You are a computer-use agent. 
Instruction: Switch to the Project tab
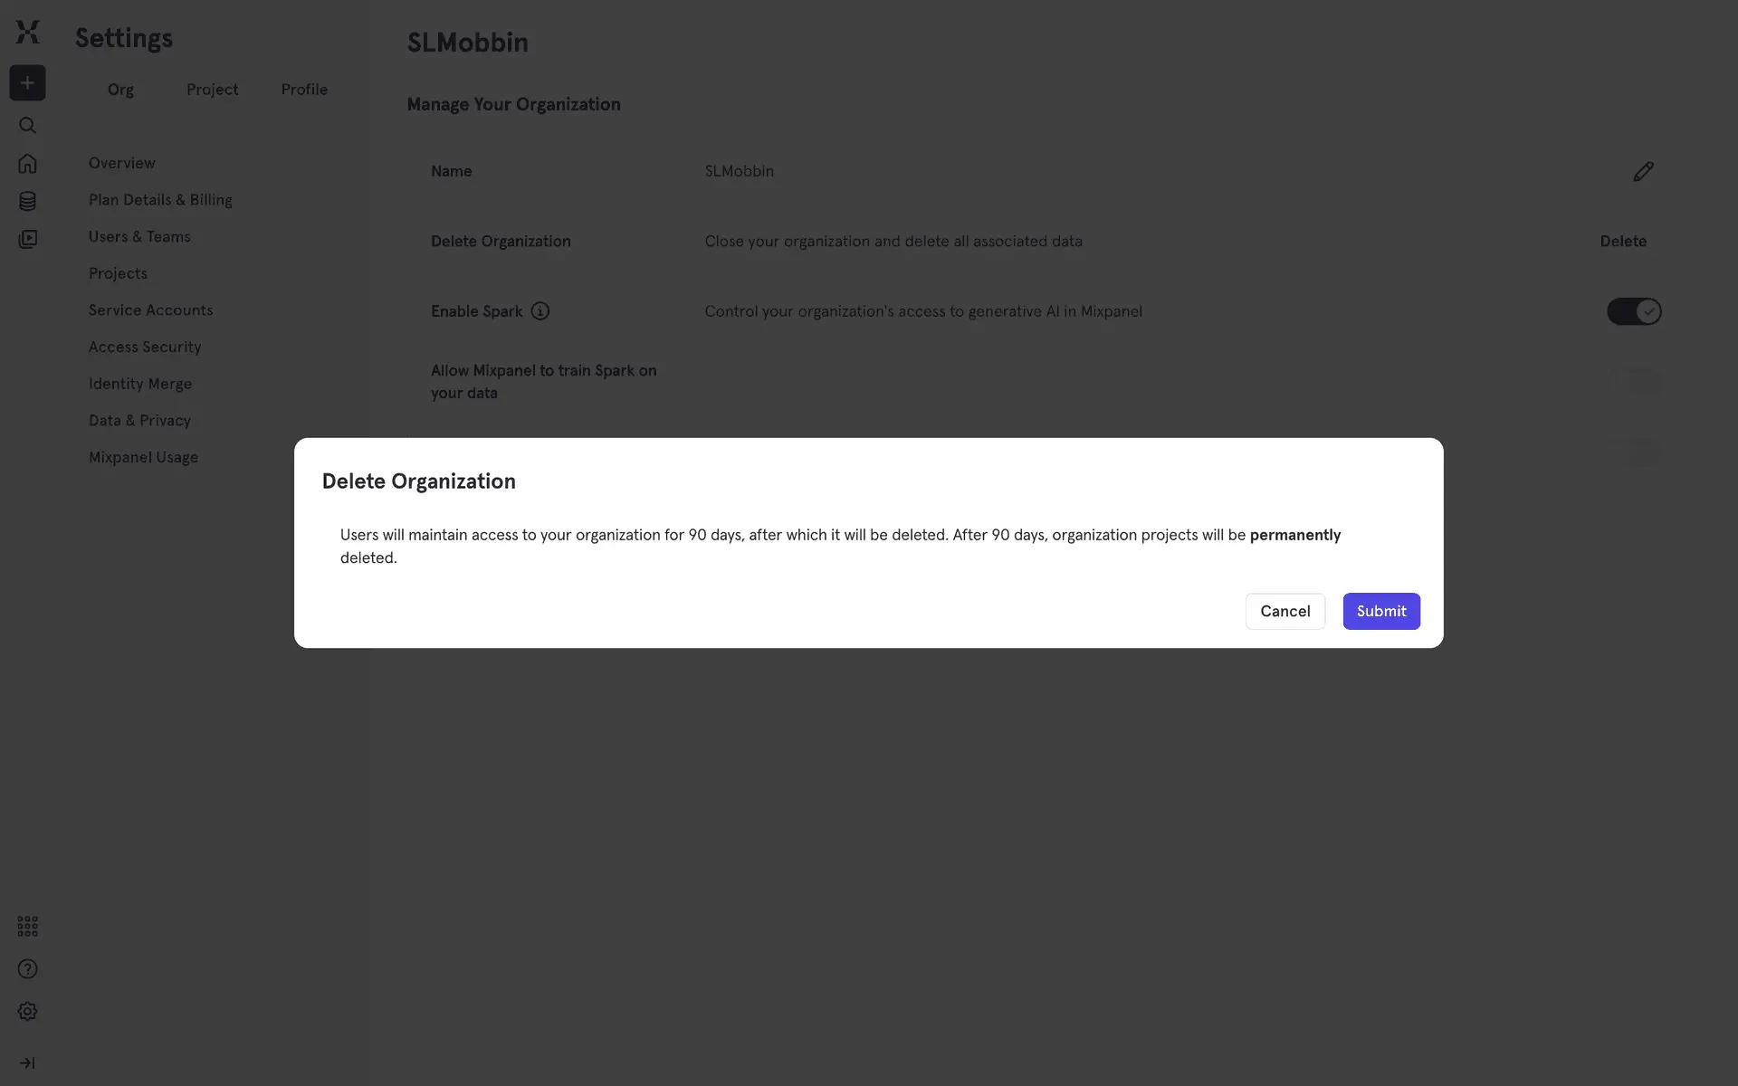212,90
